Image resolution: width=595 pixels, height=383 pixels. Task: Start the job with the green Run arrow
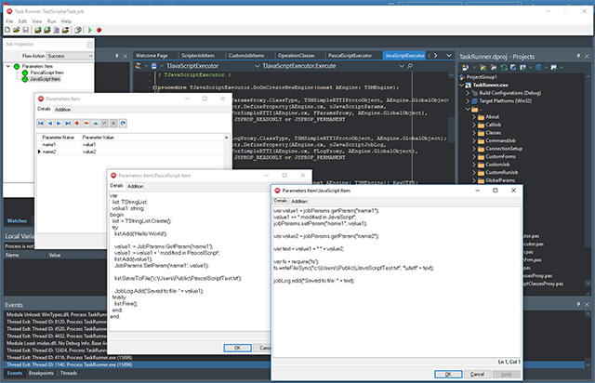coord(90,30)
